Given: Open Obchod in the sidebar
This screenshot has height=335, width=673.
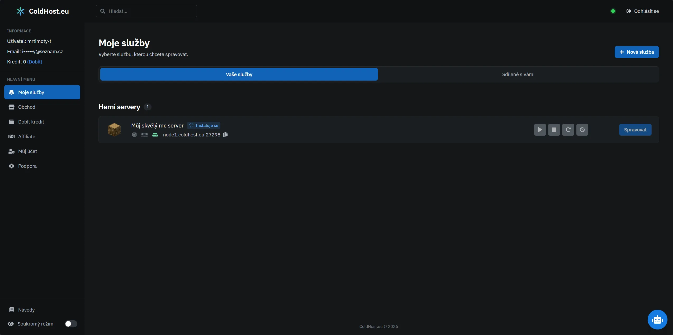Looking at the screenshot, I should [x=42, y=107].
